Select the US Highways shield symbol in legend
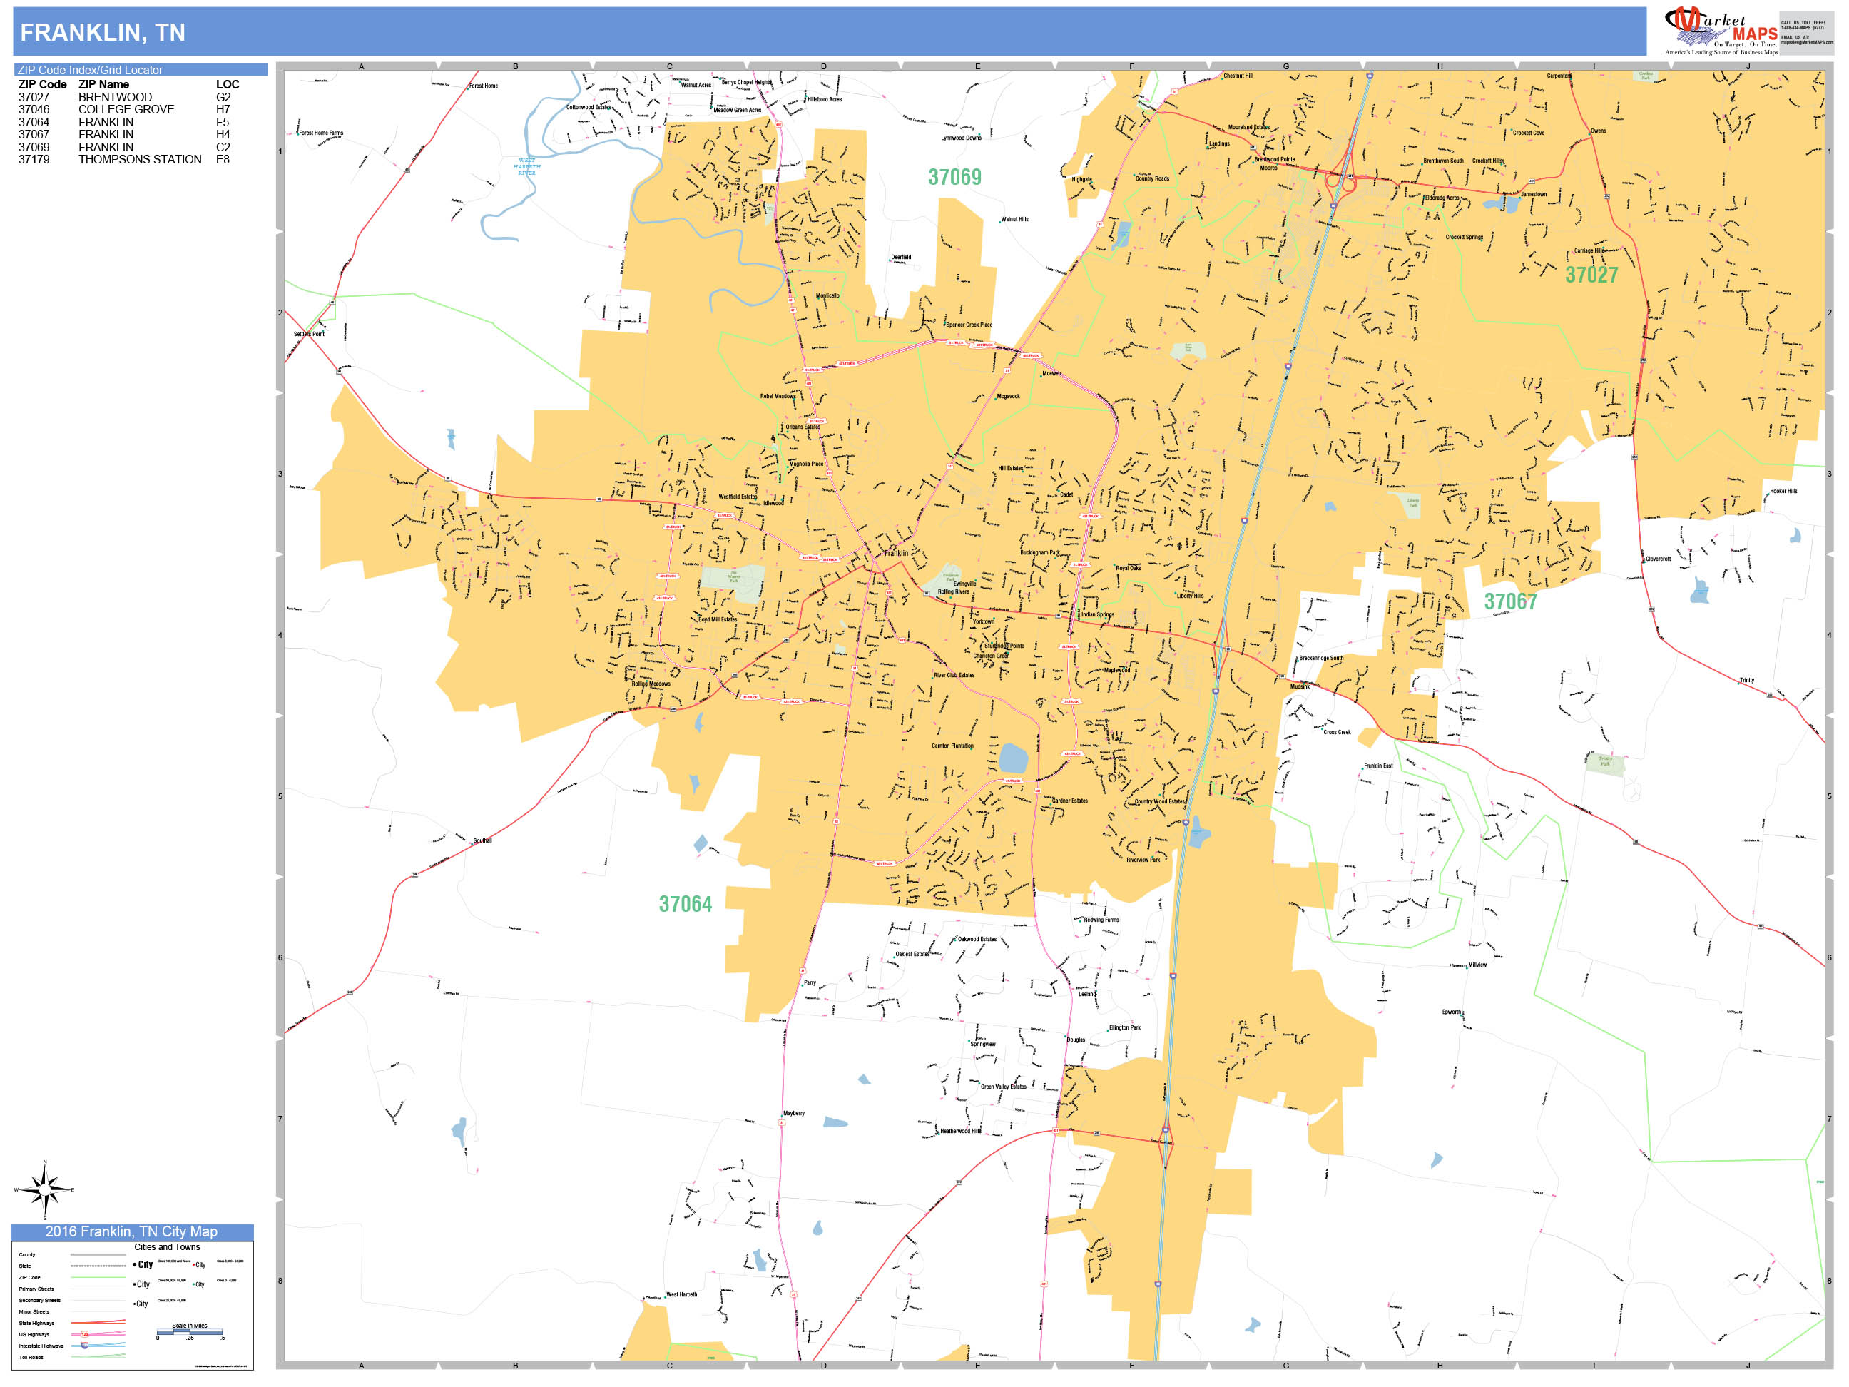This screenshot has width=1849, height=1387. click(84, 1335)
